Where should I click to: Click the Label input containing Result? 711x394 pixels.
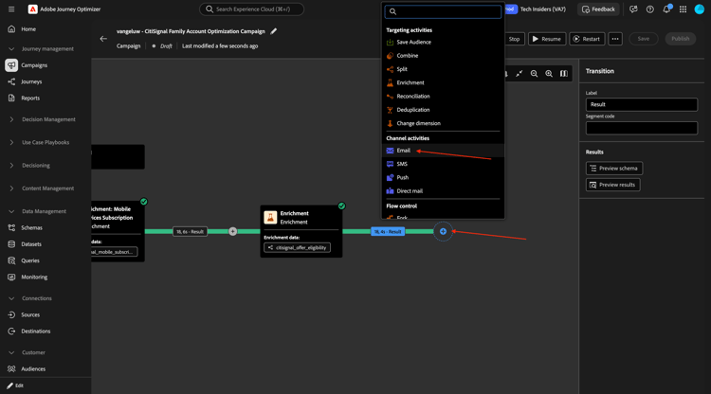click(641, 104)
